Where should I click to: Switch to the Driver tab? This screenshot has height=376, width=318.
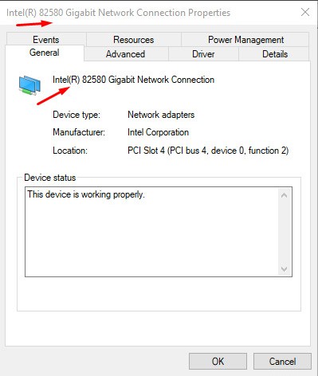tap(203, 54)
